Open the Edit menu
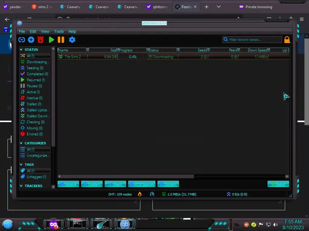The image size is (309, 231). [33, 31]
